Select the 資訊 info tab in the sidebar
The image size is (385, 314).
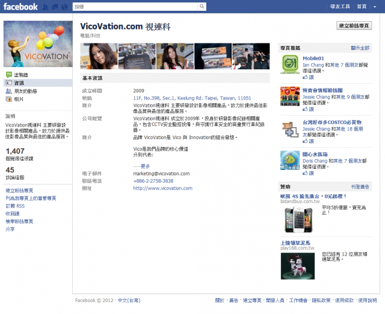click(x=38, y=83)
